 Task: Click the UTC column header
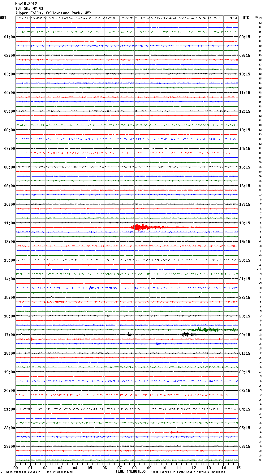(246, 18)
